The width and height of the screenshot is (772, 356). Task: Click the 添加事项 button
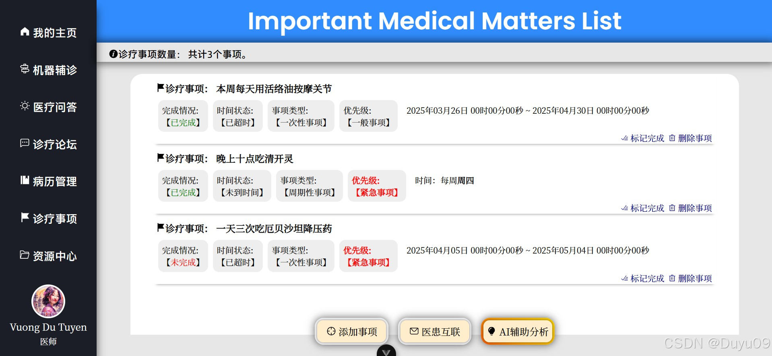[352, 331]
